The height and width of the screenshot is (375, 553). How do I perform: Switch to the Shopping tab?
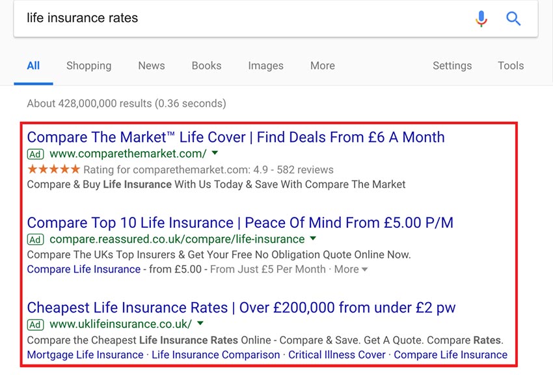[x=89, y=66]
